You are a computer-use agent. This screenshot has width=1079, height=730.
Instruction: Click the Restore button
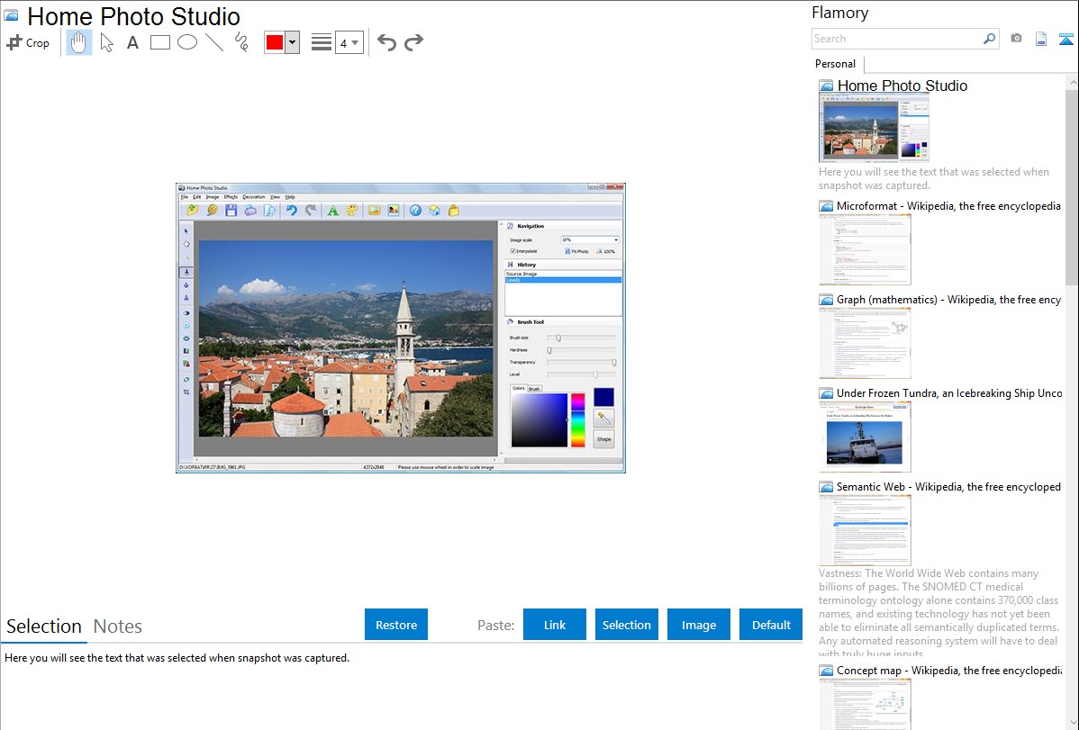click(x=396, y=625)
